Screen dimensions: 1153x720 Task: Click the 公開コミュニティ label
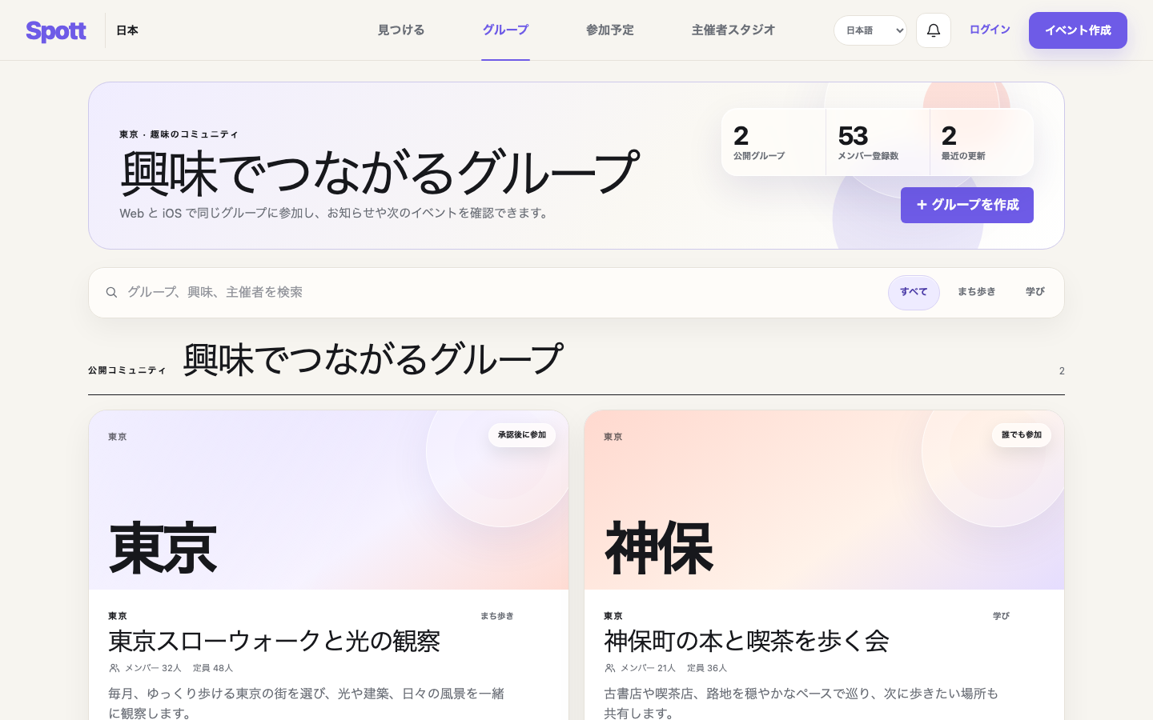pos(127,370)
